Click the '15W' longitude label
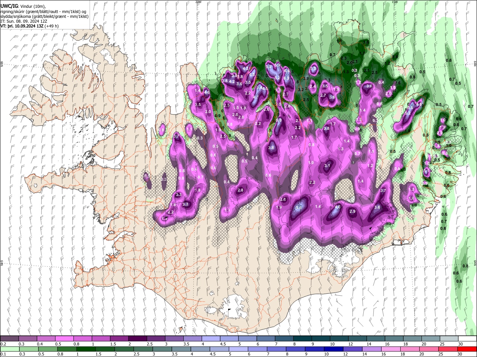The width and height of the screenshot is (477, 357). (395, 2)
